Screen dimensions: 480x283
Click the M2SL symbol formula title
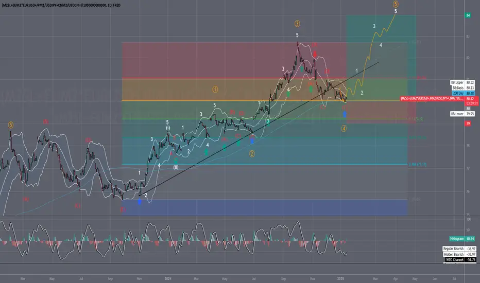tap(61, 5)
